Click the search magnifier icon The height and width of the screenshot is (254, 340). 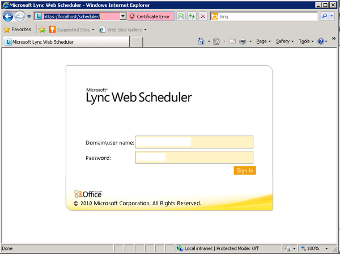(x=324, y=16)
